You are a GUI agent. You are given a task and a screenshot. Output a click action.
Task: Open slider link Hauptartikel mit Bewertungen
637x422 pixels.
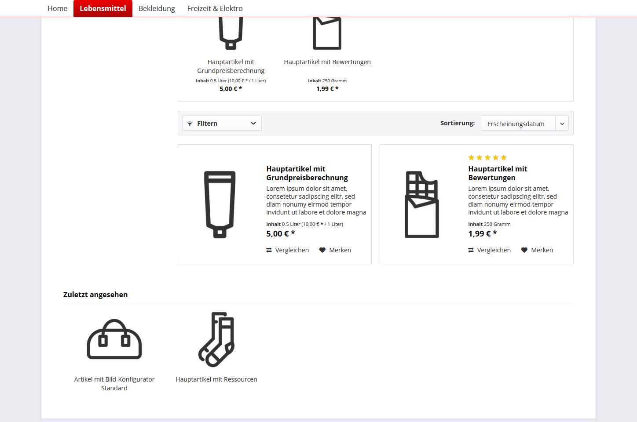click(327, 62)
